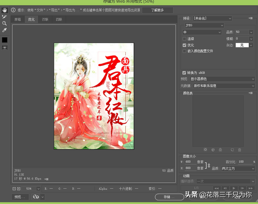Click the 百分比 percent field 100
The height and width of the screenshot is (204, 258).
(245, 162)
